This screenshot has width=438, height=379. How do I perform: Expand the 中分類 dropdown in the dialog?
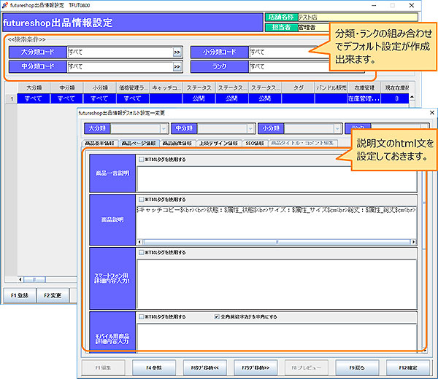point(249,128)
